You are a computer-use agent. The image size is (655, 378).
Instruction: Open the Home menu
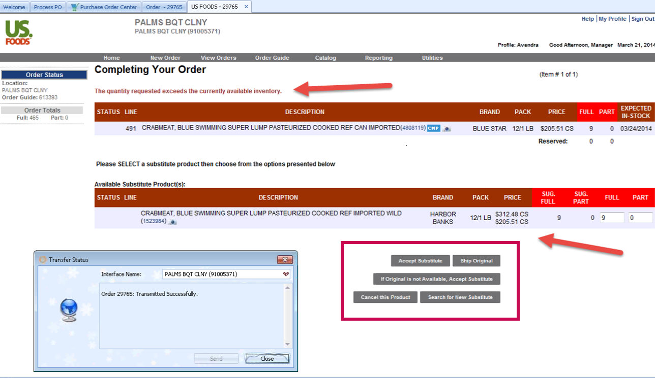(111, 58)
